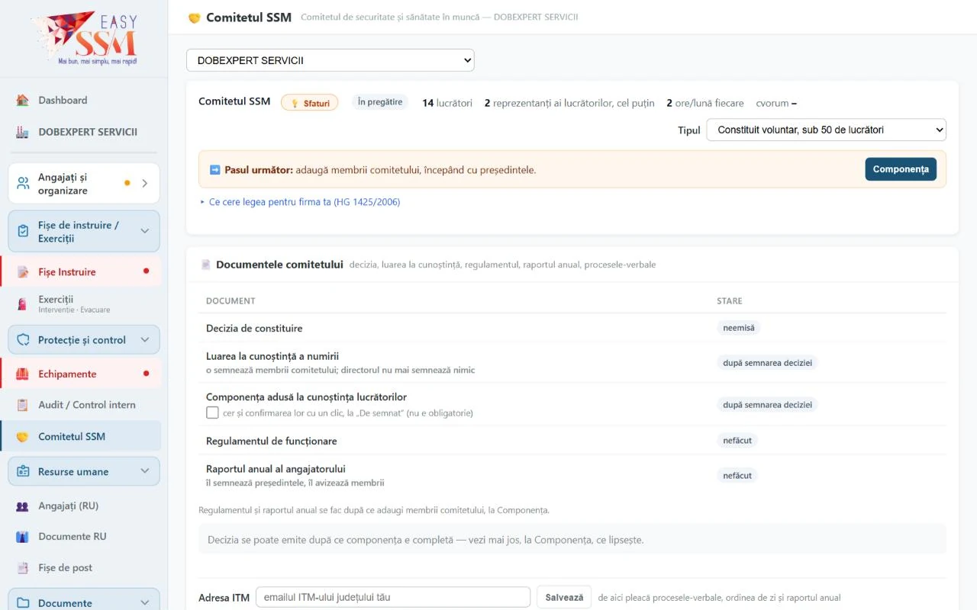Open the DOBEXPERT SERVICII company dropdown

pos(331,60)
